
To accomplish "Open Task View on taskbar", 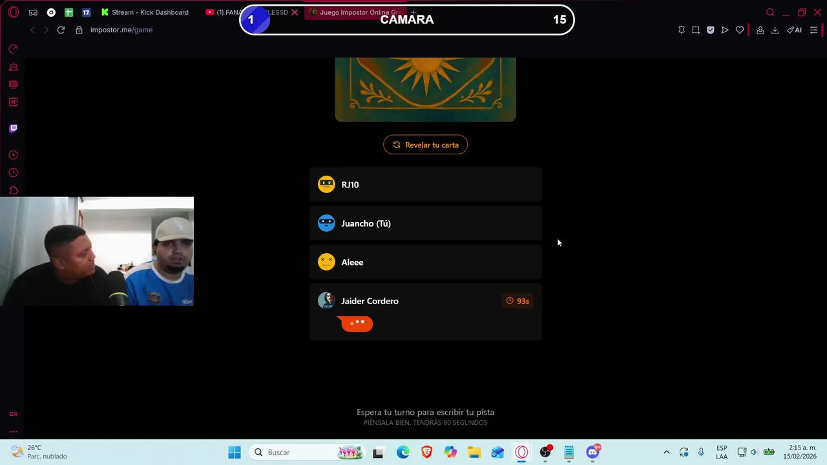I will click(x=378, y=452).
